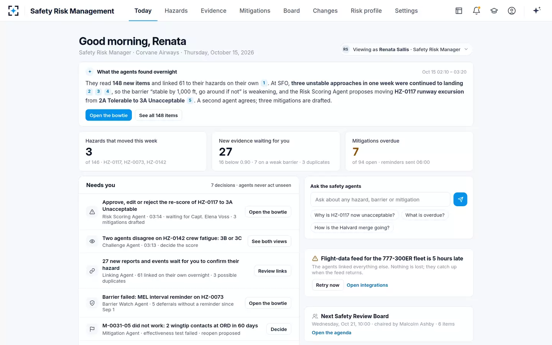Click the flag icon beside M-0031-05 item
The width and height of the screenshot is (552, 345).
tap(92, 329)
